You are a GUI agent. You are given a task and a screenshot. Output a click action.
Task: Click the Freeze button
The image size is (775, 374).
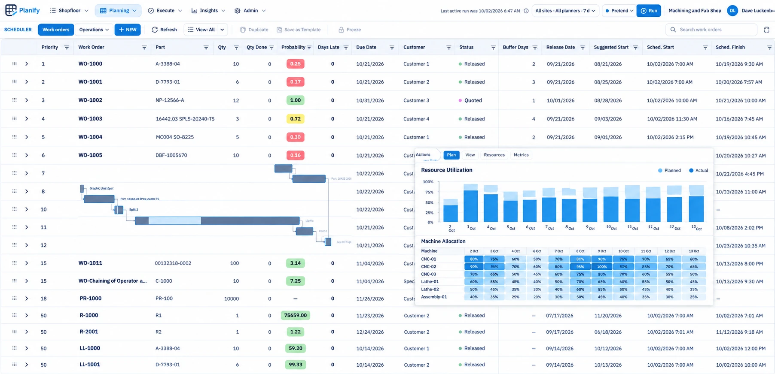[350, 30]
